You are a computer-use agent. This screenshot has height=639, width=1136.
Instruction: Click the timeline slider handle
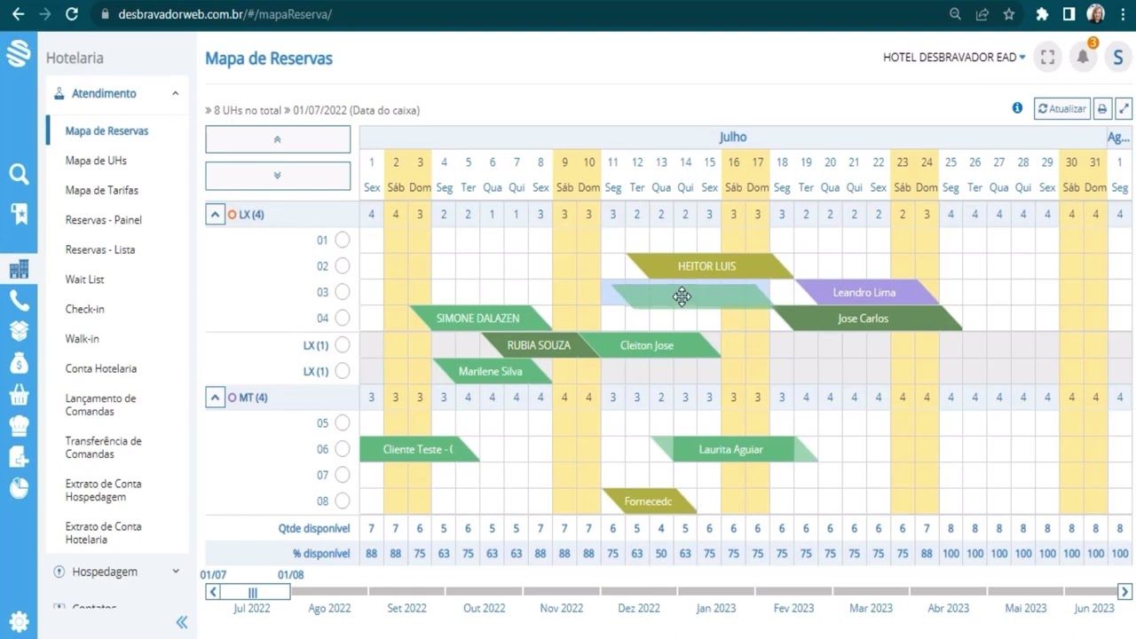coord(253,593)
